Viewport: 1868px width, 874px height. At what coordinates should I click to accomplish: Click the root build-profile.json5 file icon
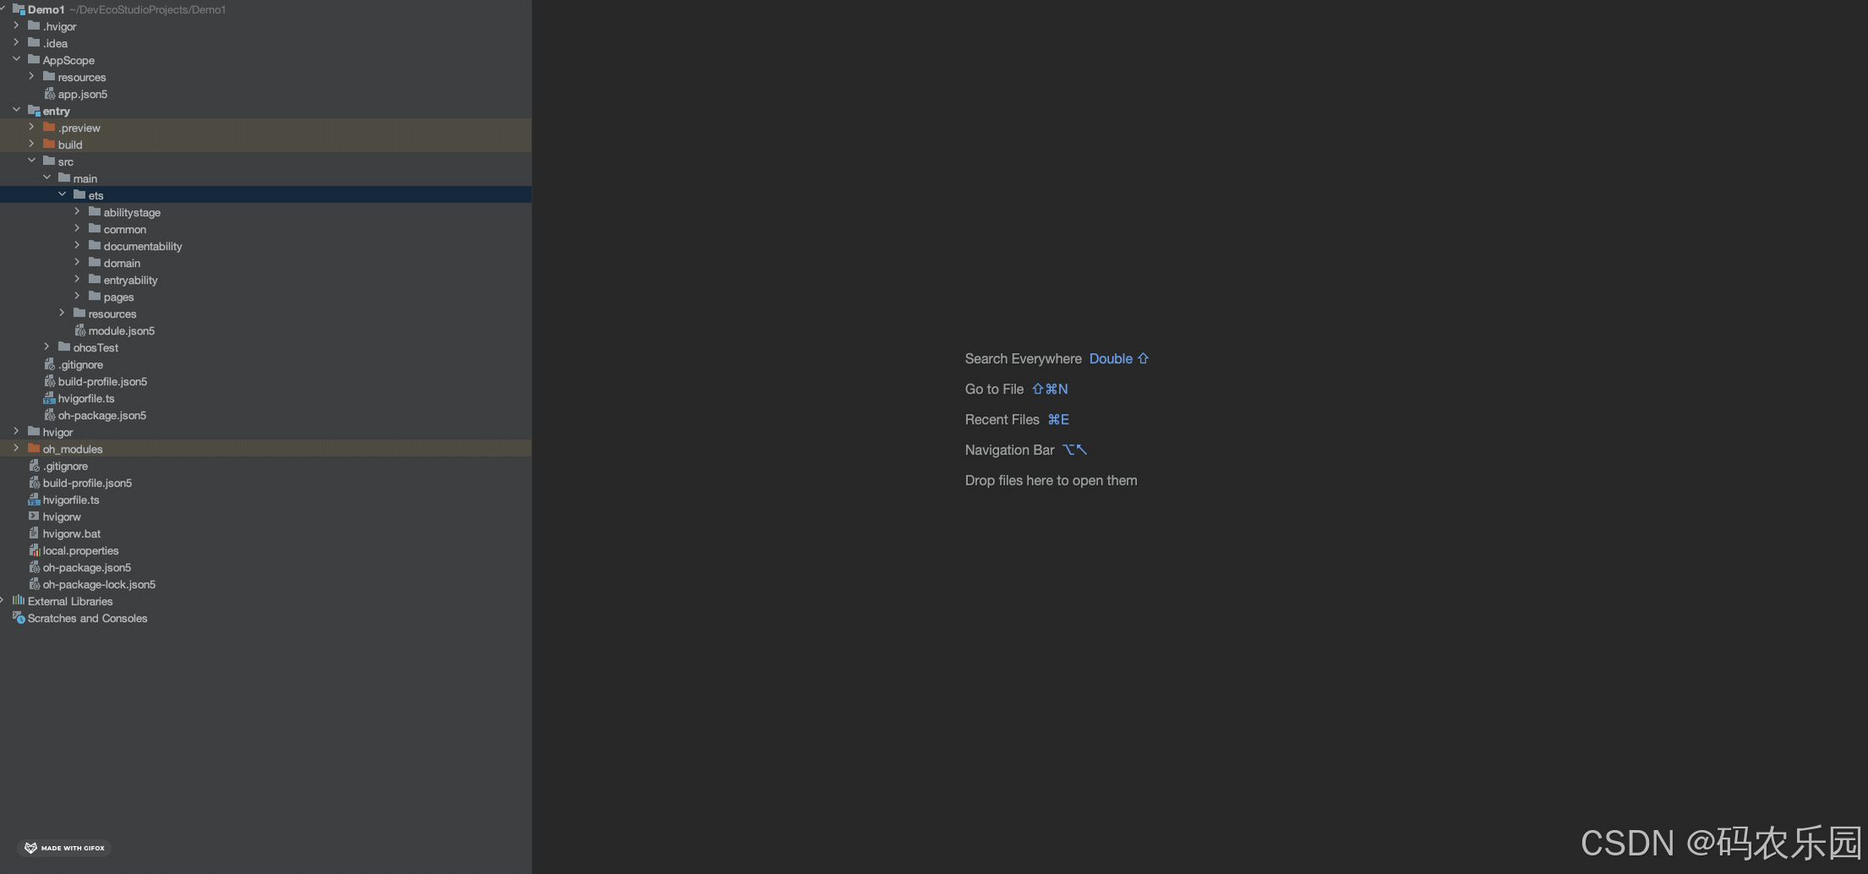[34, 482]
